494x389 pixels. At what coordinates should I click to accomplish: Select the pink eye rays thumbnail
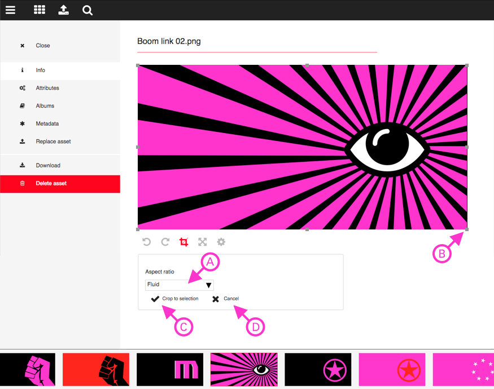[244, 369]
